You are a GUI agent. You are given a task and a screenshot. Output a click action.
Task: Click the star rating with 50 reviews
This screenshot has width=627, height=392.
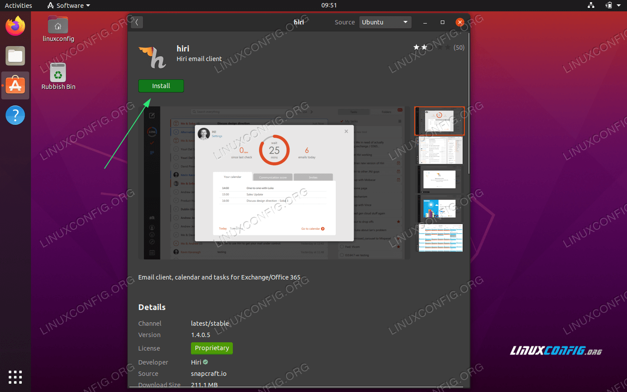pyautogui.click(x=438, y=48)
